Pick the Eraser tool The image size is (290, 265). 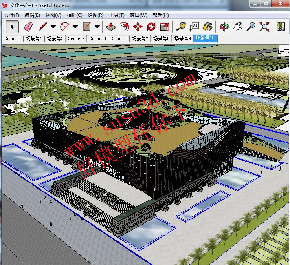[x=29, y=27]
